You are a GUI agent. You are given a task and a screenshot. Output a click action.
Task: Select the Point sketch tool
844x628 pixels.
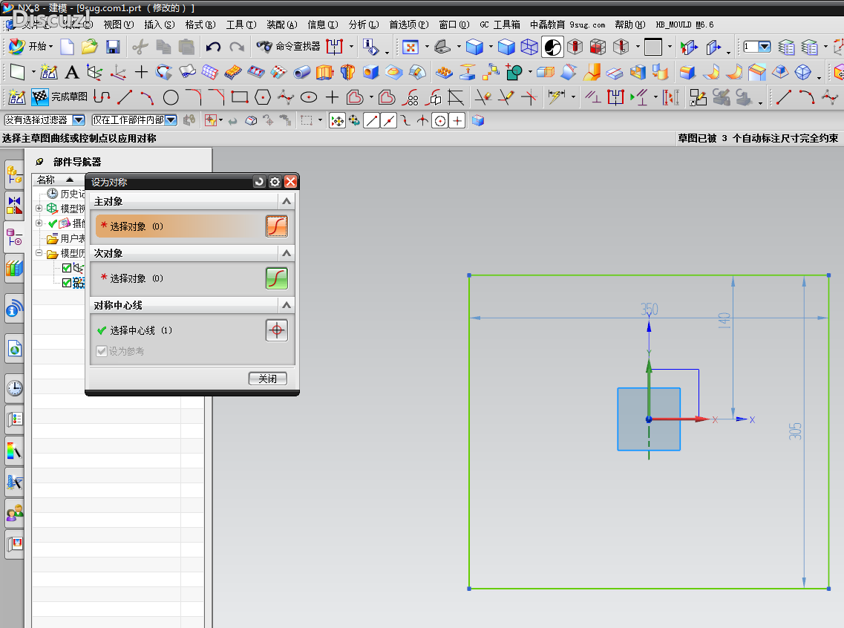pos(332,97)
